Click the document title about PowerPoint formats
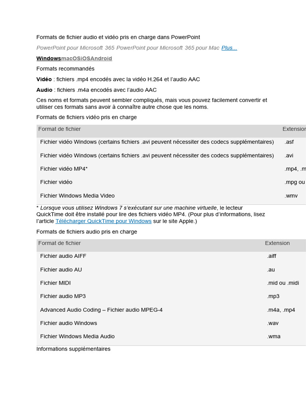 click(x=118, y=37)
